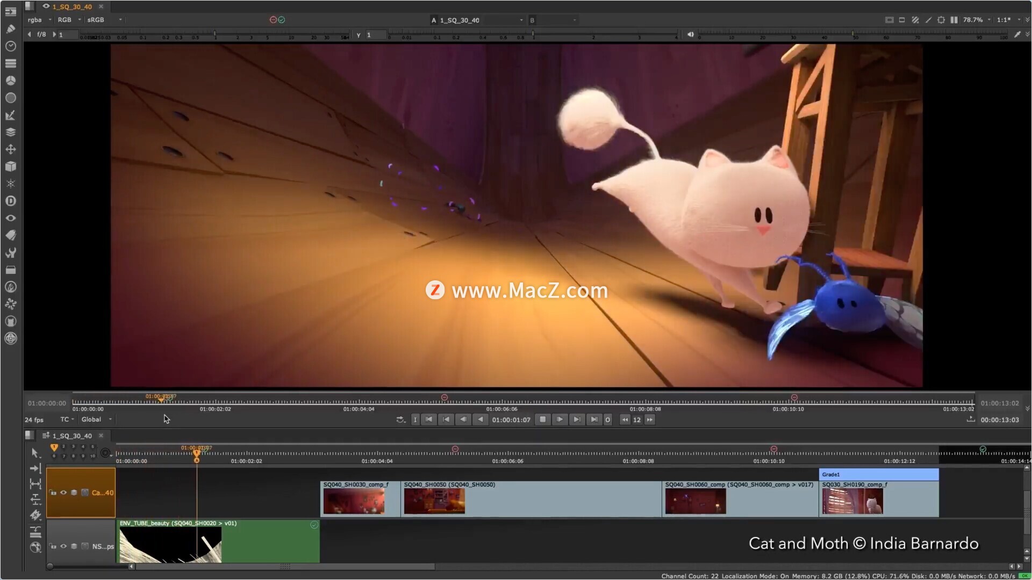Open the TC time display dropdown
1032x580 pixels.
[67, 419]
